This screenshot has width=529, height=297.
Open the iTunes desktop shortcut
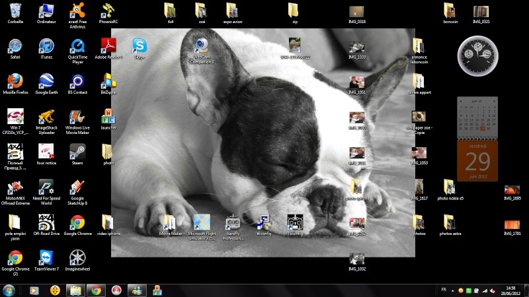coord(46,49)
